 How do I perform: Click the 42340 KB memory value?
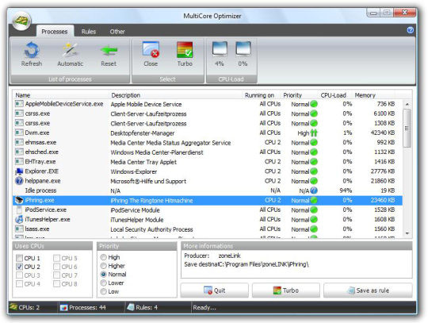point(383,133)
